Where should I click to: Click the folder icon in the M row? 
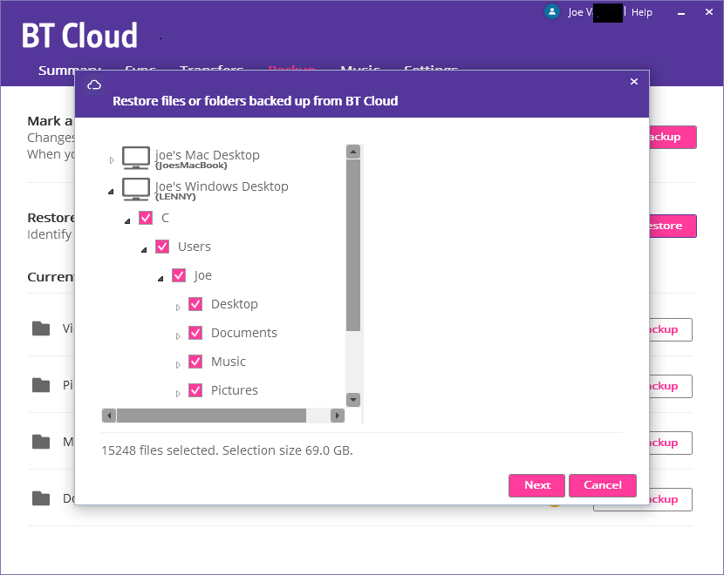click(41, 442)
